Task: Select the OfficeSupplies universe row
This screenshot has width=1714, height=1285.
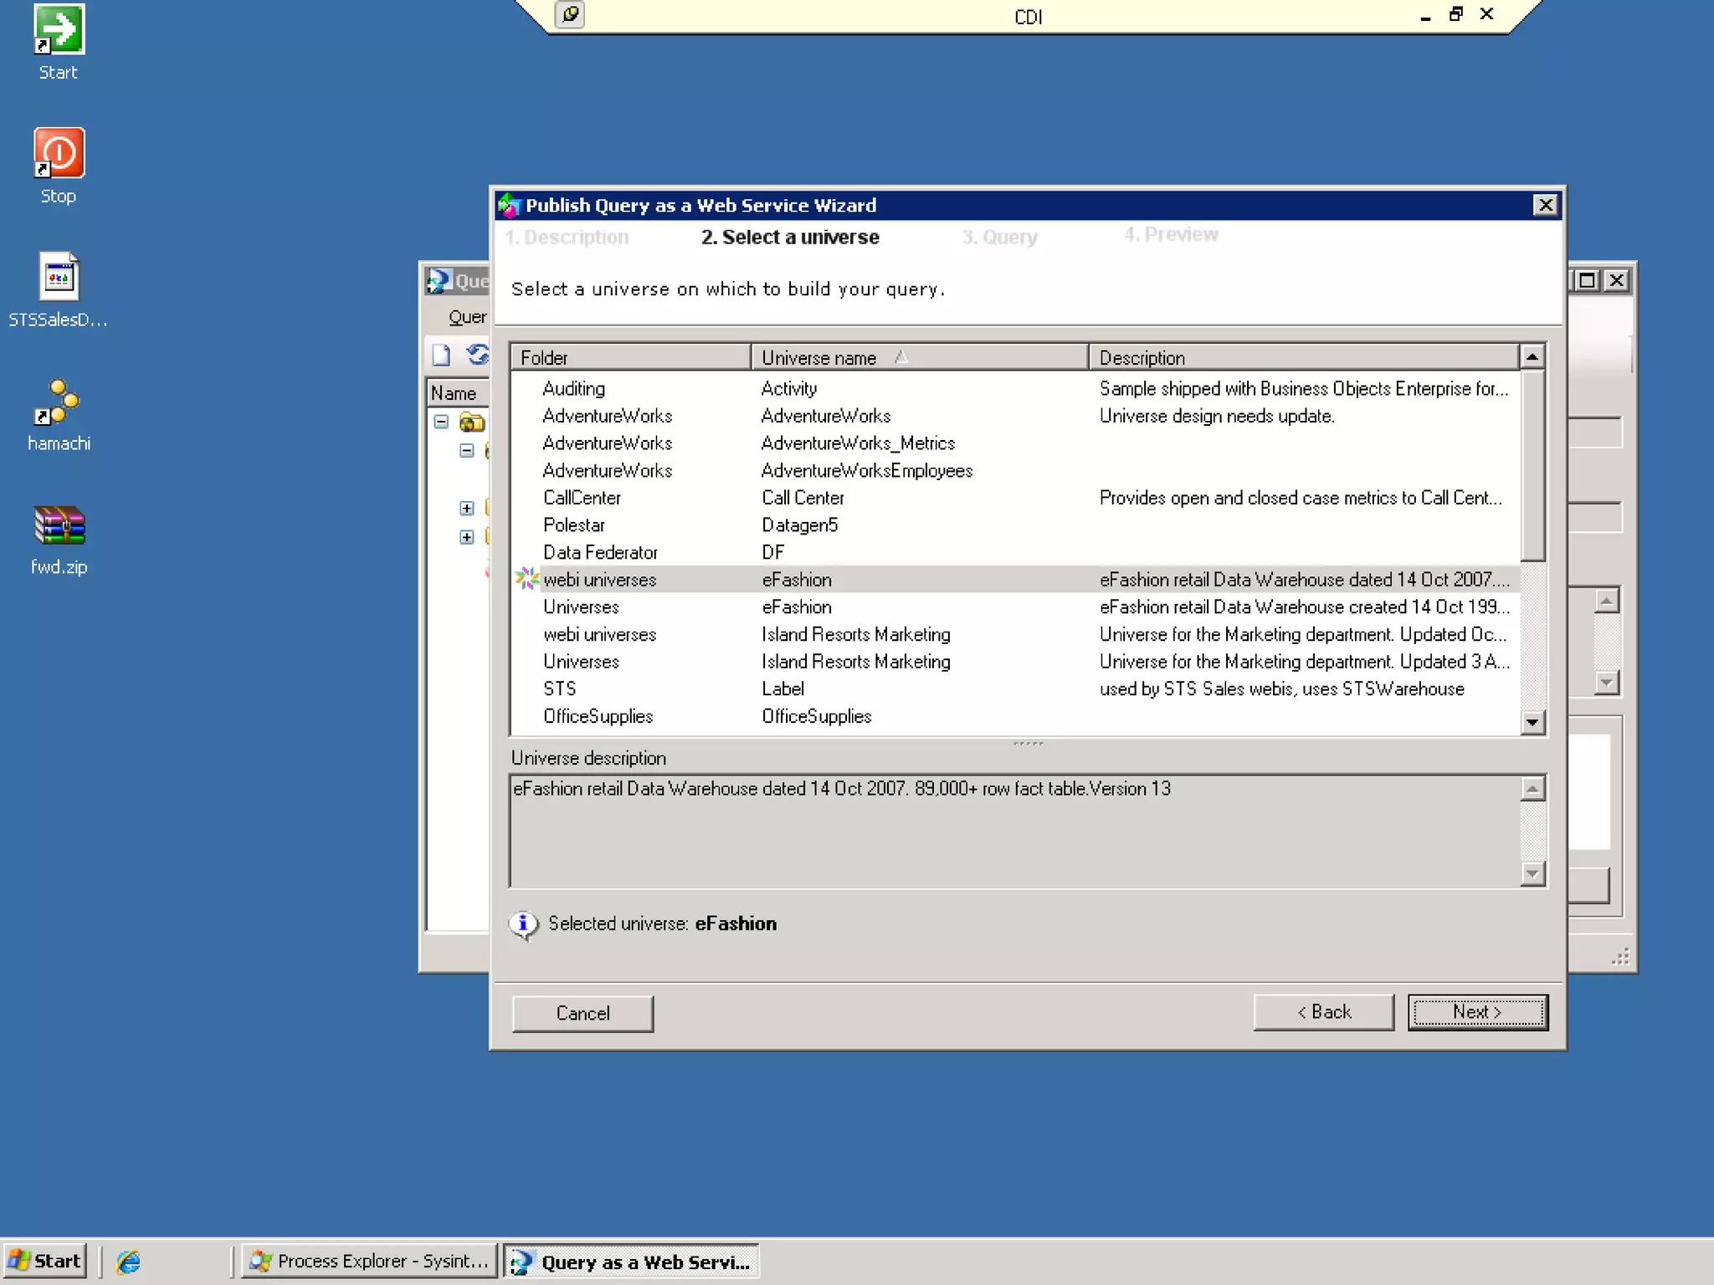Action: [1015, 716]
